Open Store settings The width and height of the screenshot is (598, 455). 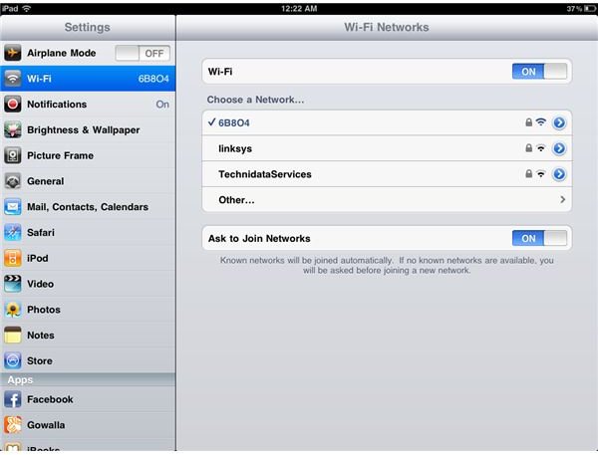88,360
